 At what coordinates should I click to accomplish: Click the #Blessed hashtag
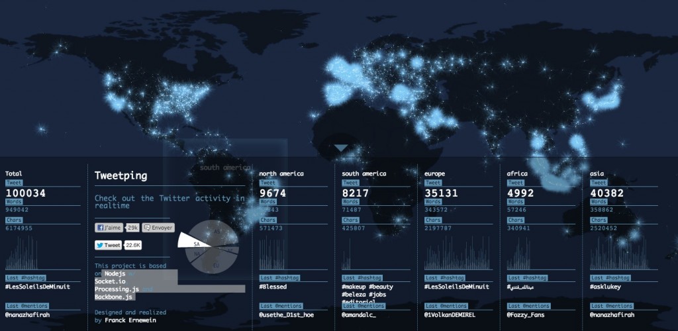(x=272, y=287)
